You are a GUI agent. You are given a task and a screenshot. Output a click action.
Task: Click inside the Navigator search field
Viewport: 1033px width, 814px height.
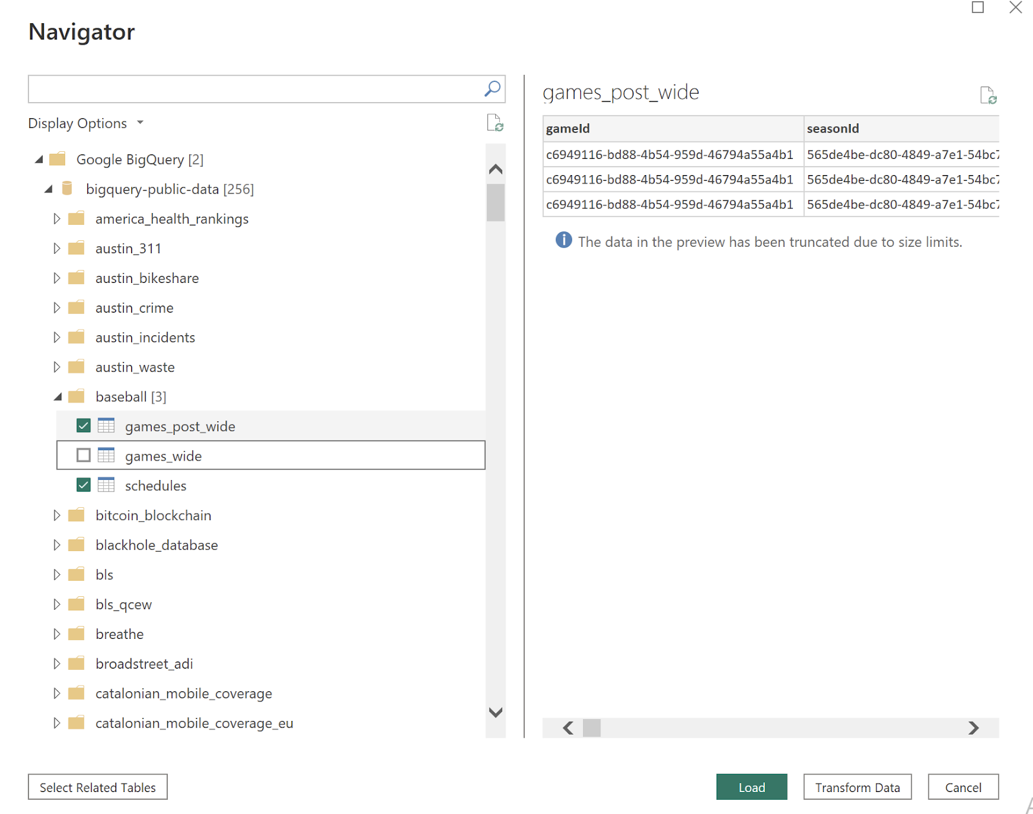255,89
